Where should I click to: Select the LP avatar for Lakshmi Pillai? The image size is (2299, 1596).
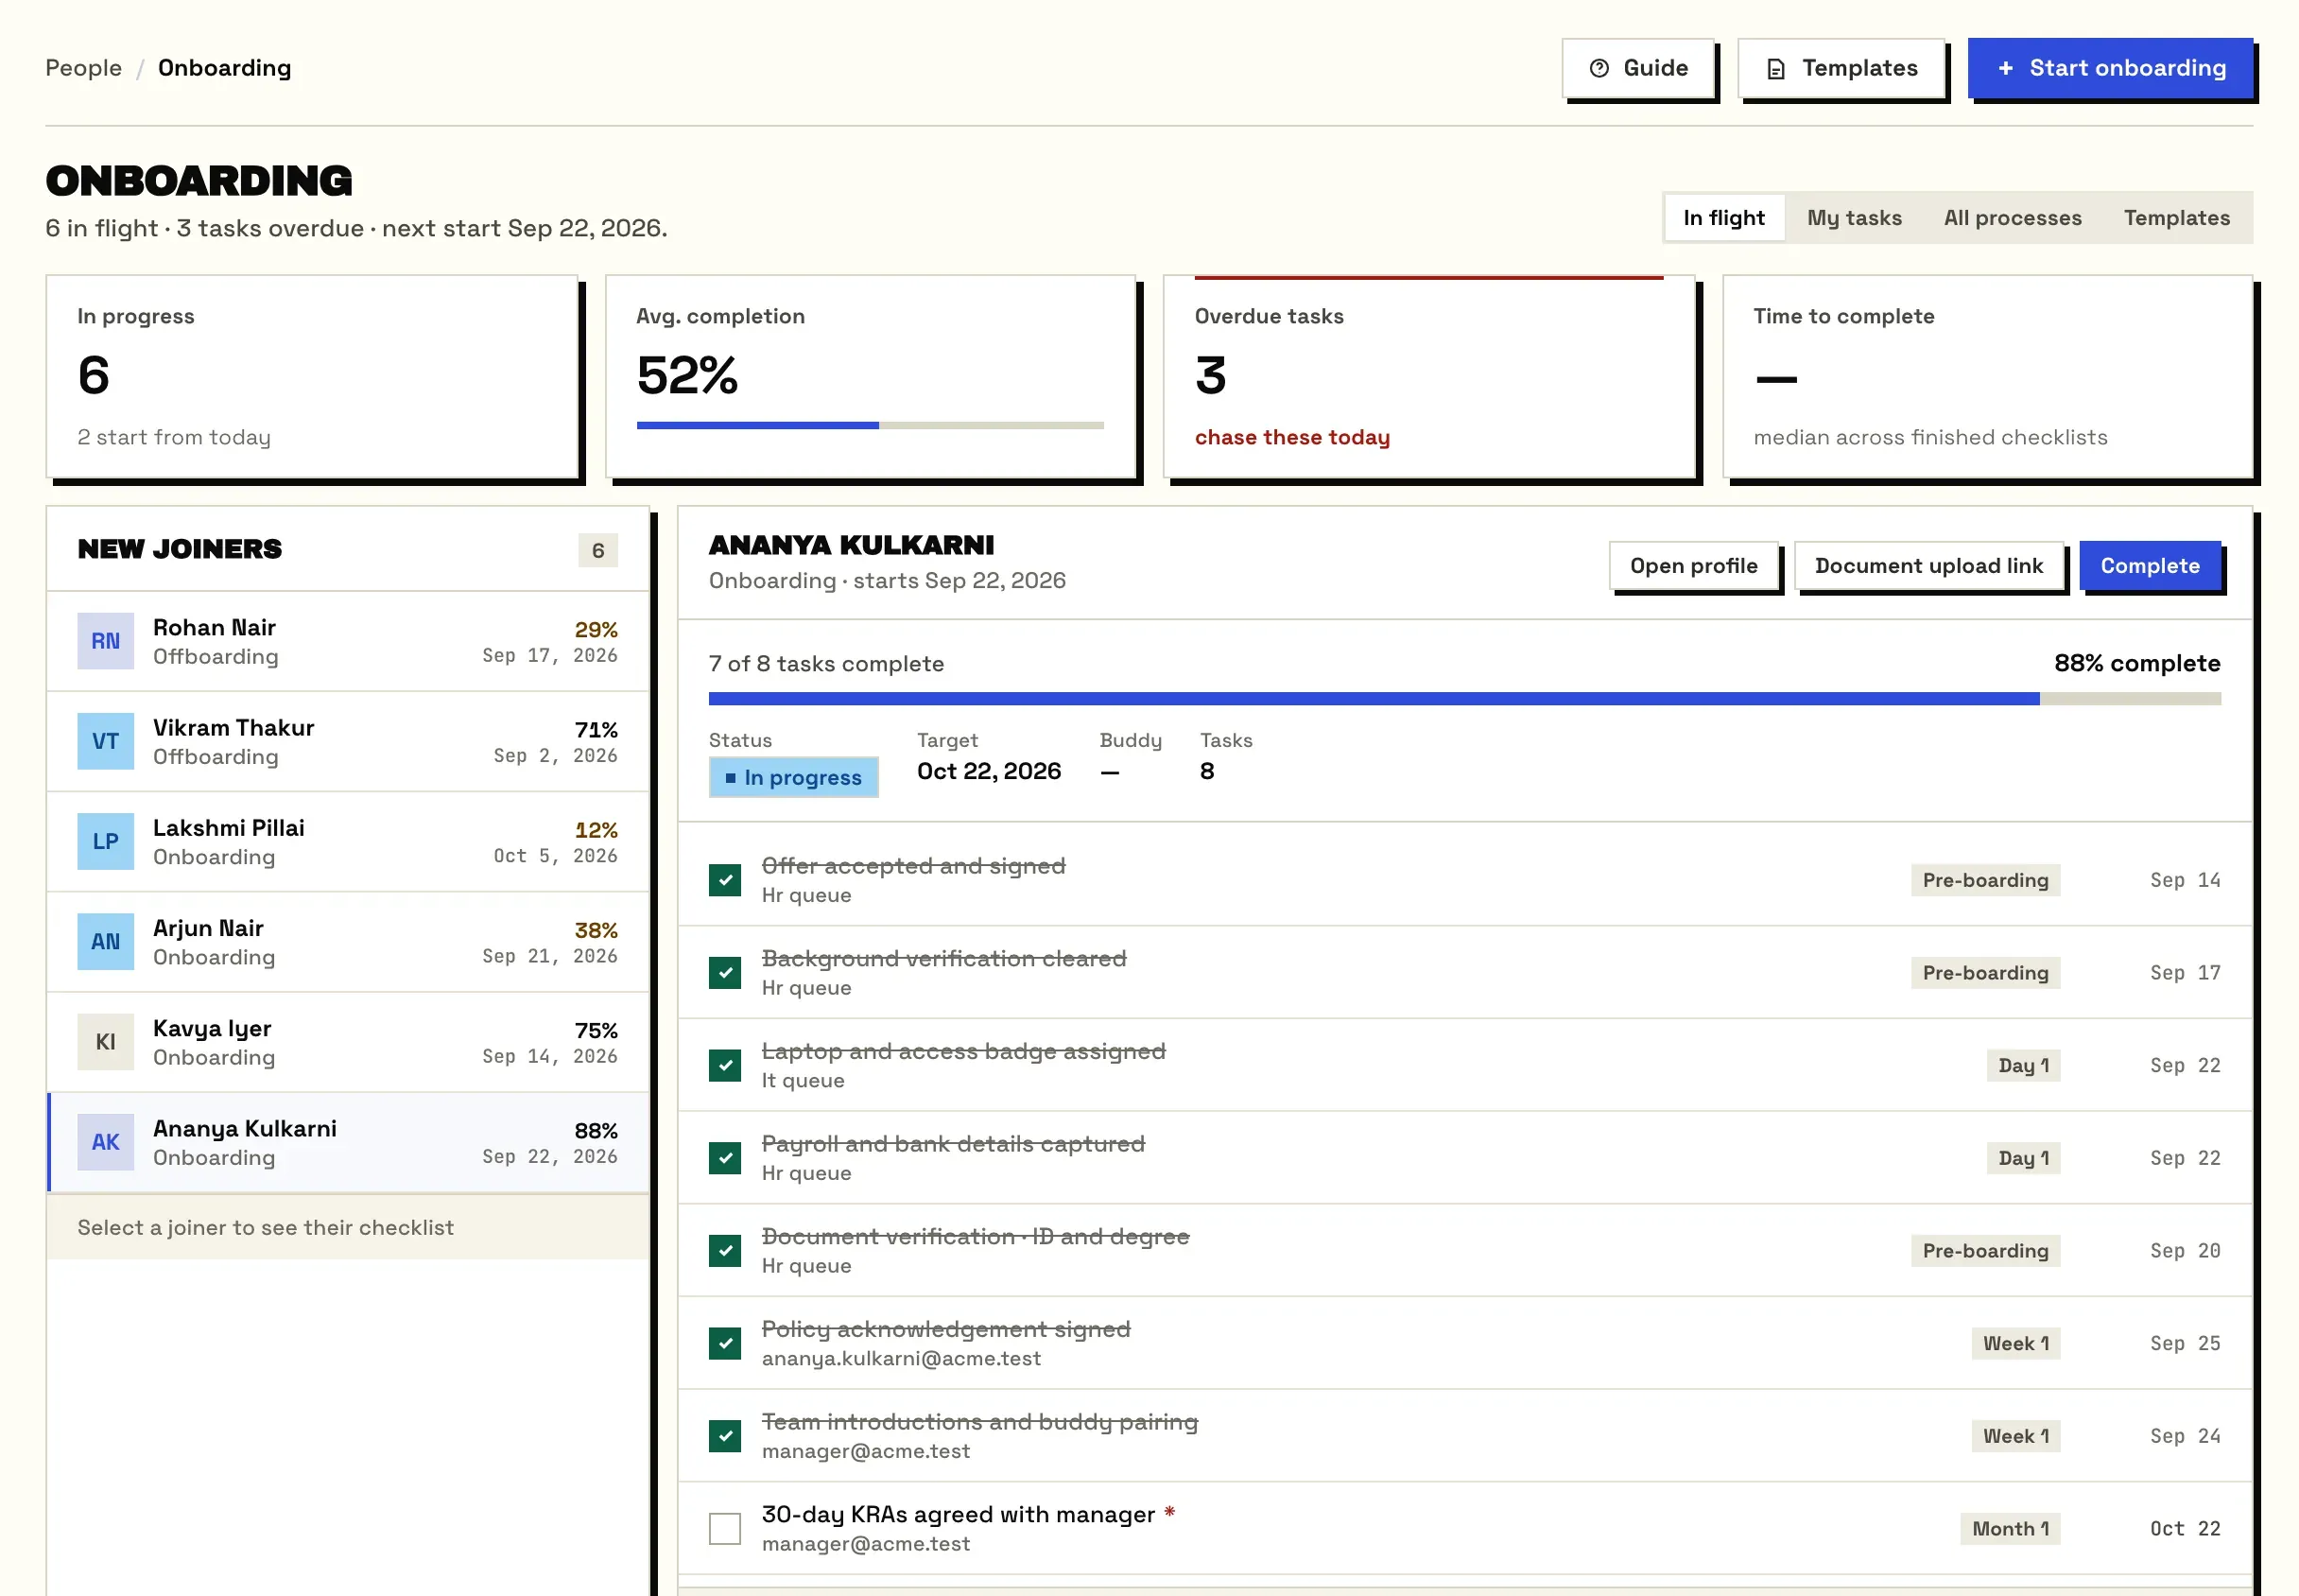[106, 841]
